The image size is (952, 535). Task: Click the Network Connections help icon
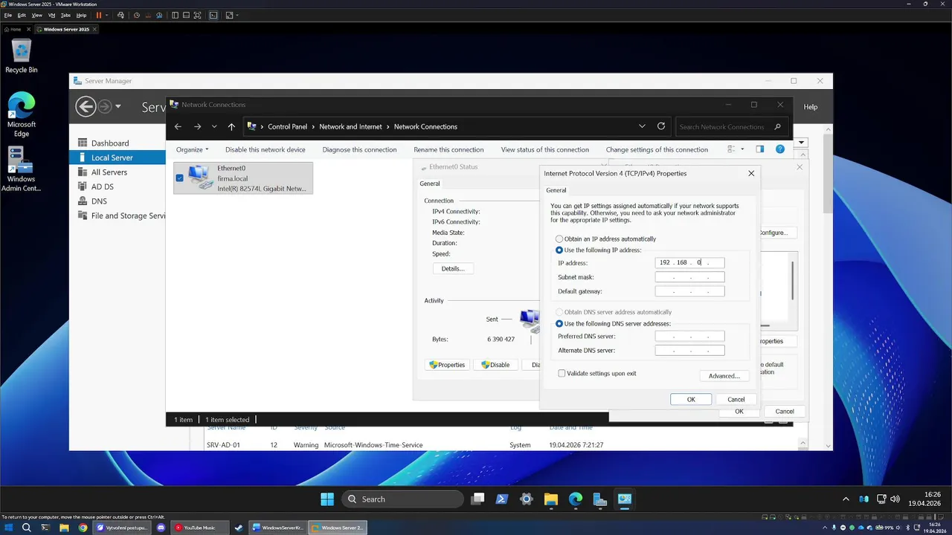coord(780,149)
